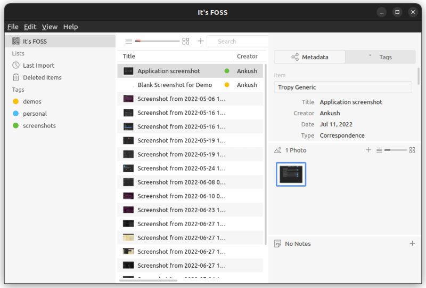Select Screenshot from 2022-05-06 item
The height and width of the screenshot is (288, 426).
click(190, 99)
